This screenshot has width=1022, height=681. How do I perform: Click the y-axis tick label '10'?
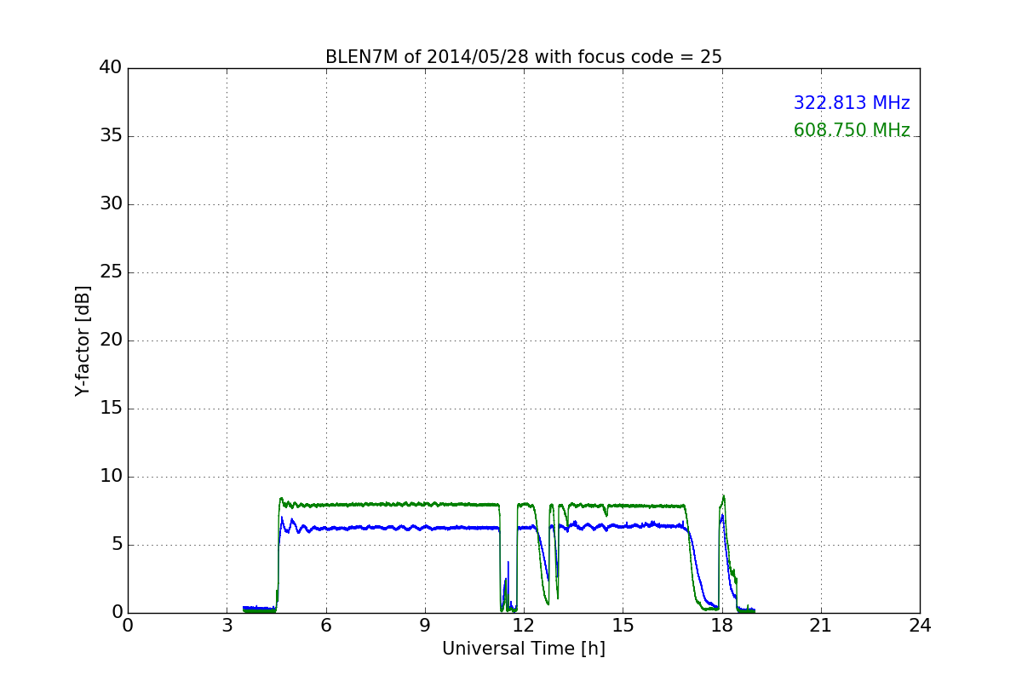[111, 477]
